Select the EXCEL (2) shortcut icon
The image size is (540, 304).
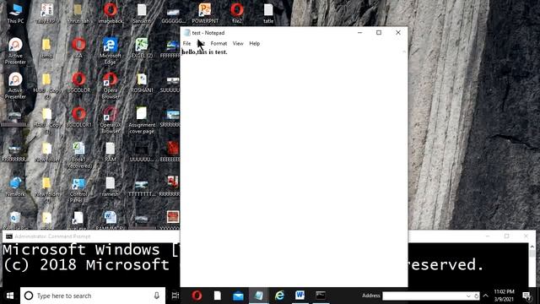click(x=142, y=47)
